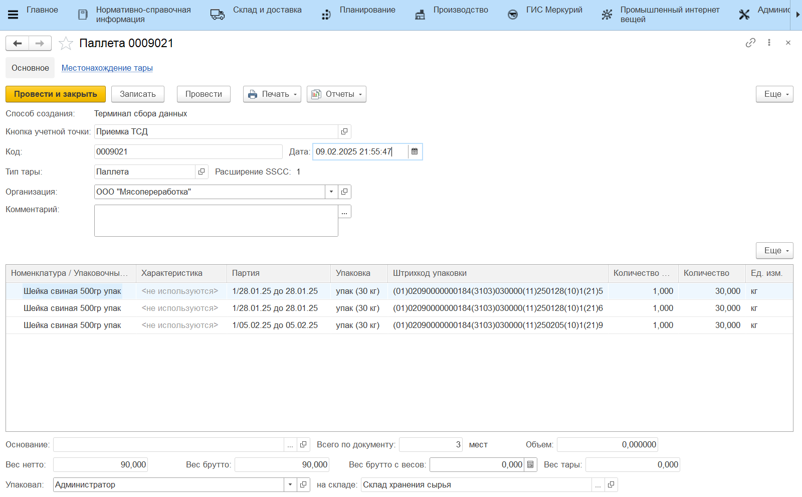Viewport: 802px width, 497px height.
Task: Copy the document link via chain icon
Action: pos(750,43)
